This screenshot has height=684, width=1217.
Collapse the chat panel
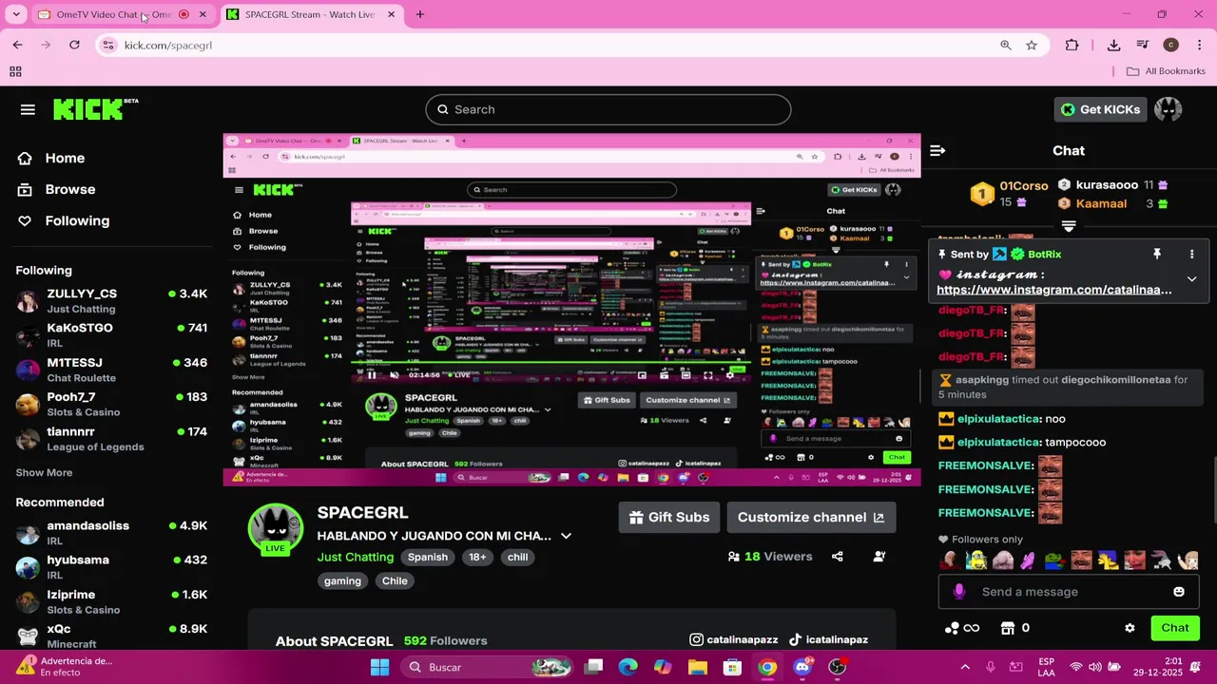coord(937,150)
